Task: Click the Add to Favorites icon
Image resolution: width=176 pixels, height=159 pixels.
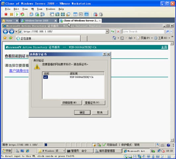Action: tap(11, 38)
